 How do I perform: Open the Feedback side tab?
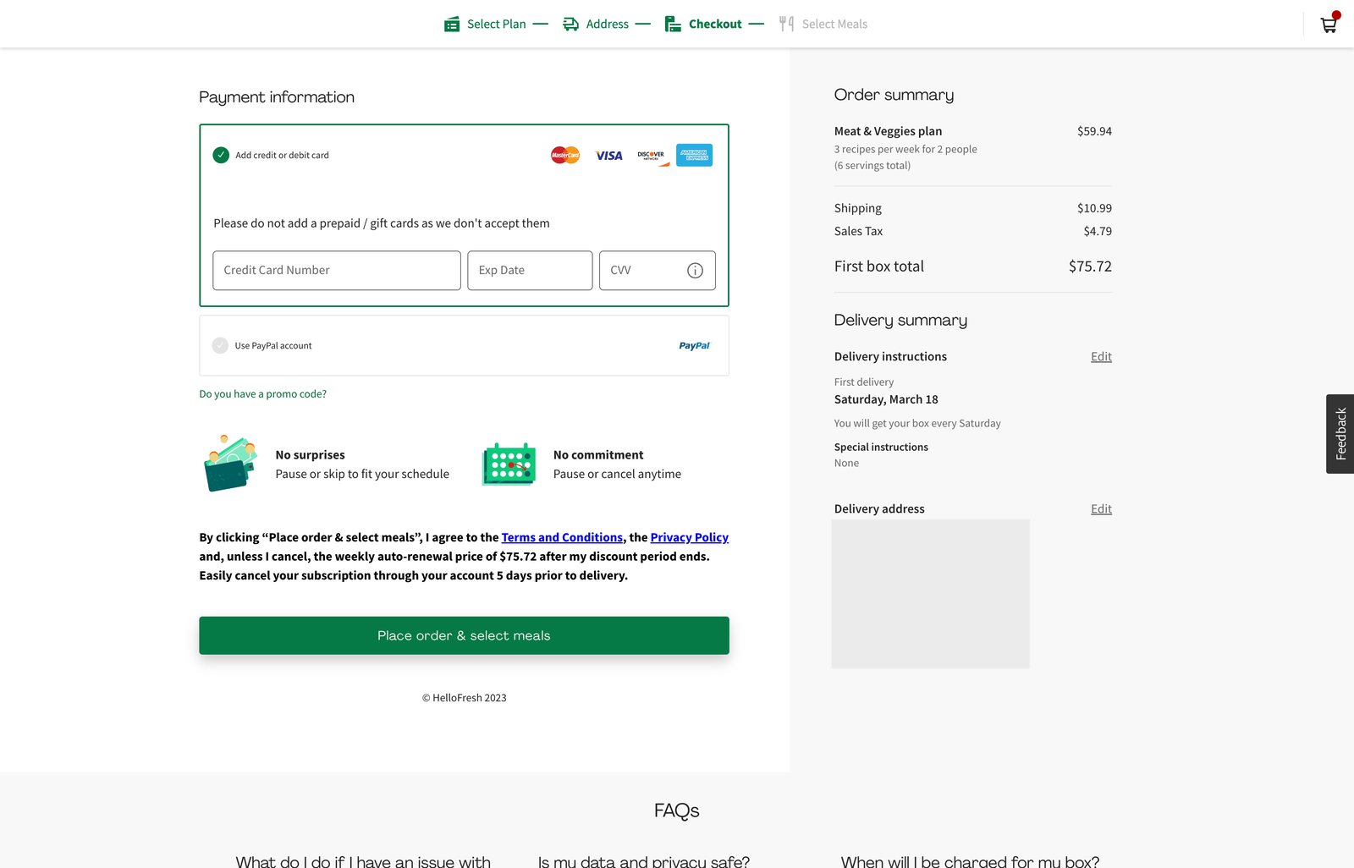point(1340,434)
